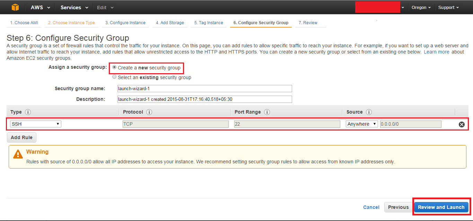
Task: Click the Protocol column header
Action: pos(133,112)
